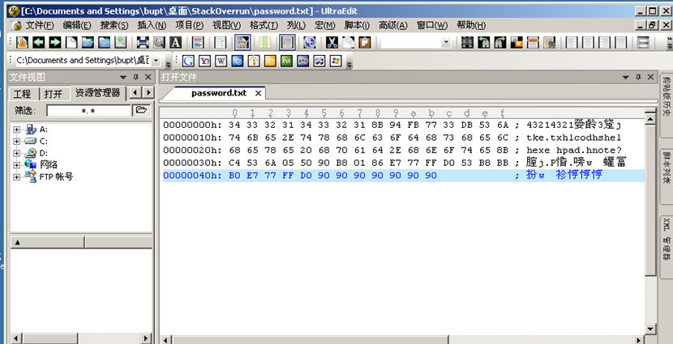The image size is (673, 344).
Task: Toggle the hex edit mode button
Action: pyautogui.click(x=242, y=42)
